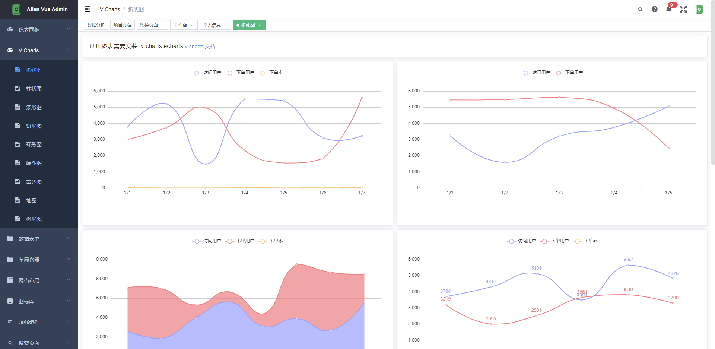715x349 pixels.
Task: Click the 树形图 document icon
Action: [x=18, y=219]
